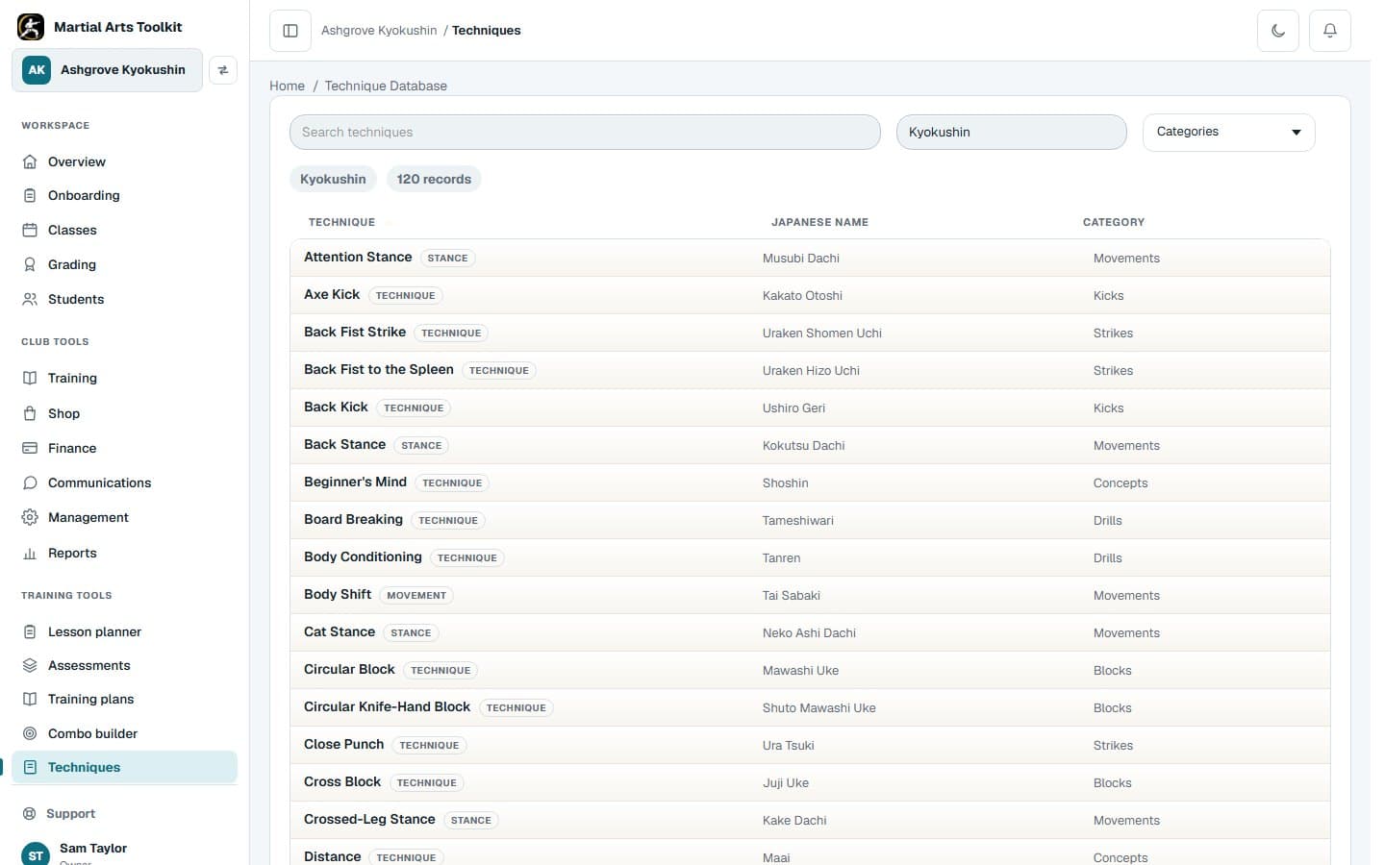Sort by Japanese Name column header

(x=819, y=222)
